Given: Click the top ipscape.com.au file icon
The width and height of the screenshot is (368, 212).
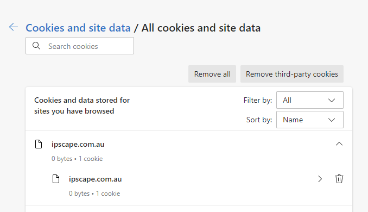Looking at the screenshot, I should point(39,144).
